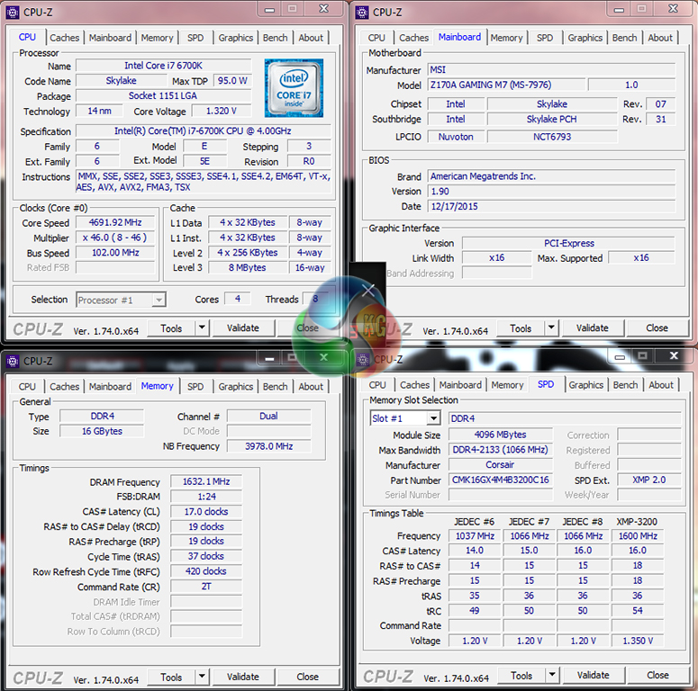The height and width of the screenshot is (691, 698).
Task: Switch to Mainboard tab in CPU window
Action: pyautogui.click(x=110, y=38)
